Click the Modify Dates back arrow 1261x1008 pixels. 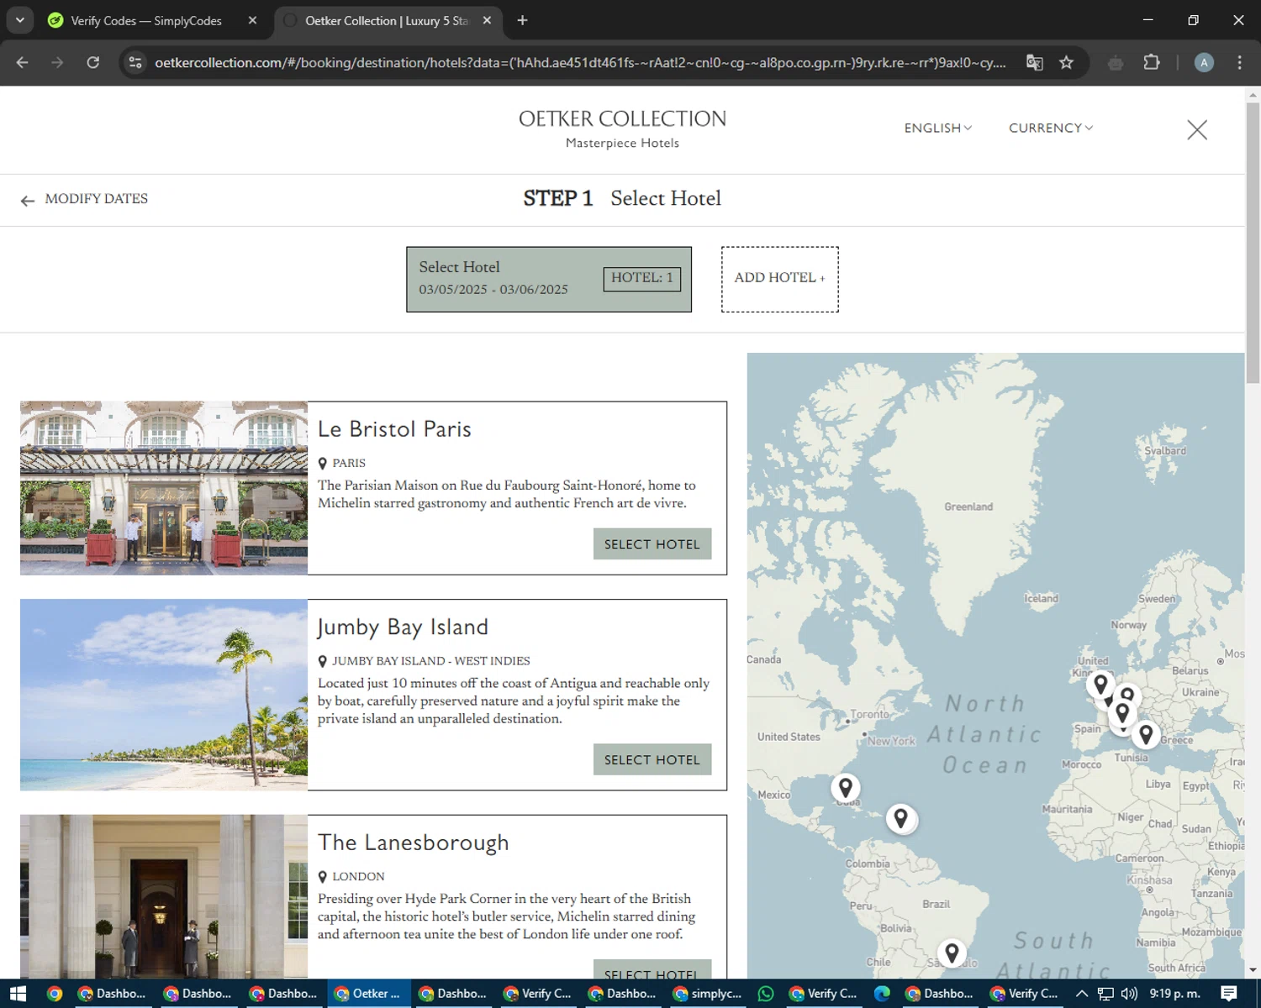[x=28, y=200]
